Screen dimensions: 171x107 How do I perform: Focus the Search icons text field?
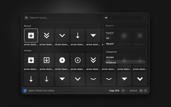[x=64, y=18]
